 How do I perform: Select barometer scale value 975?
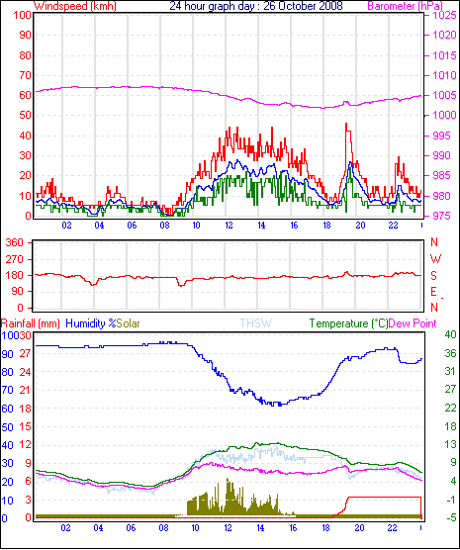pos(442,216)
